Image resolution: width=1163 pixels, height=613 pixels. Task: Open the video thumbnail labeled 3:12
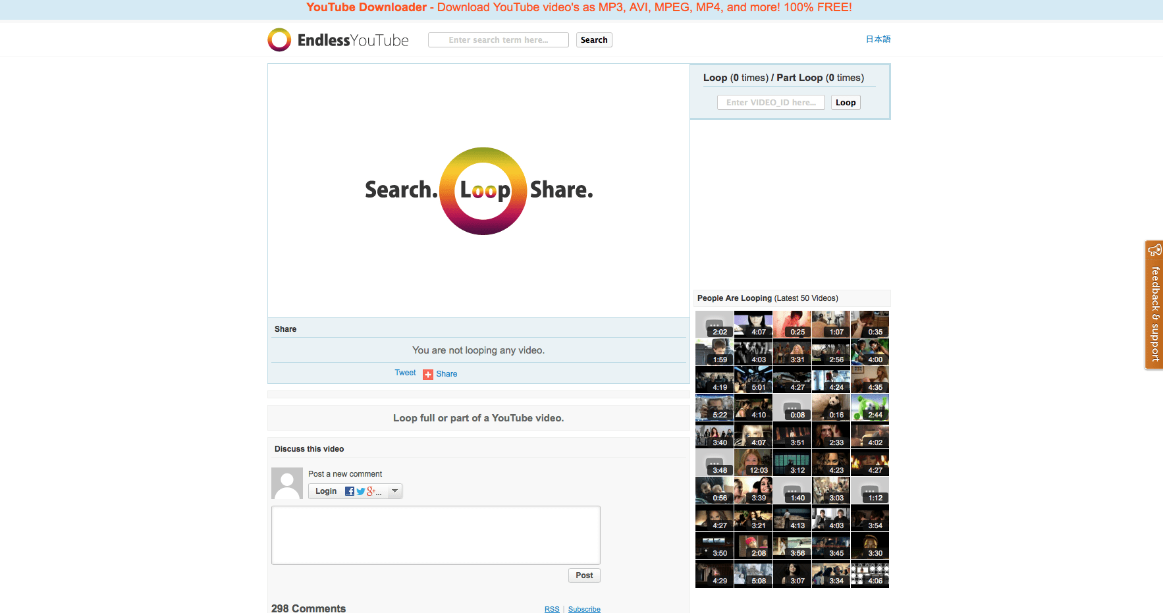coord(792,462)
